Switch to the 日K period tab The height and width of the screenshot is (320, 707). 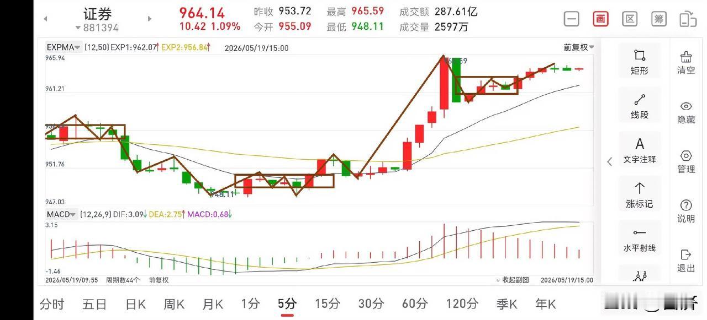point(135,303)
